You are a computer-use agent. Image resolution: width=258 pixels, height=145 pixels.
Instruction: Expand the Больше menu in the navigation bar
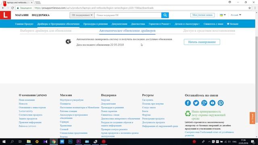(x=233, y=24)
